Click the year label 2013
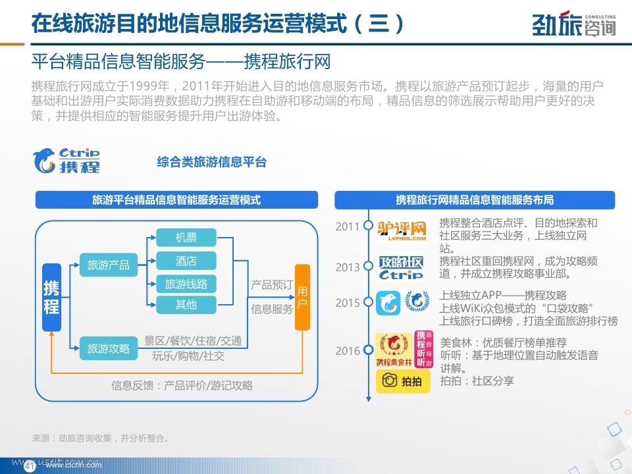 (348, 267)
